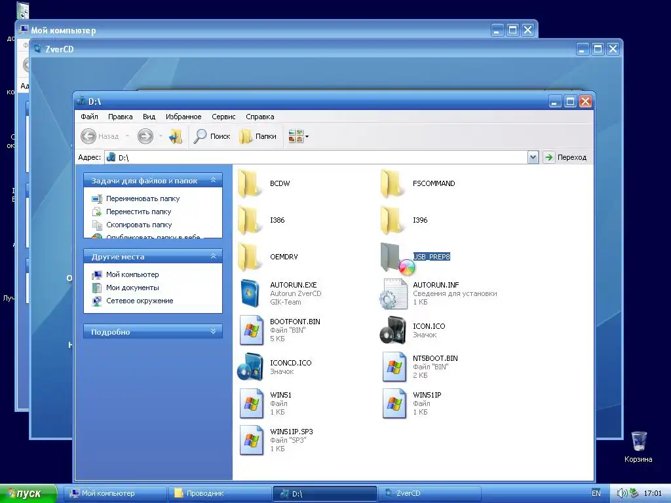Click the Up folder toolbar icon
Viewport: 671px width, 503px height.
(x=176, y=136)
